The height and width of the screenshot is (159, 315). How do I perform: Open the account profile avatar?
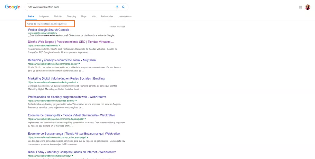[x=308, y=7]
